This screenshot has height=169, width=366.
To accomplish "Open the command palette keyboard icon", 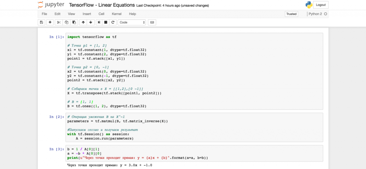I will 152,22.
